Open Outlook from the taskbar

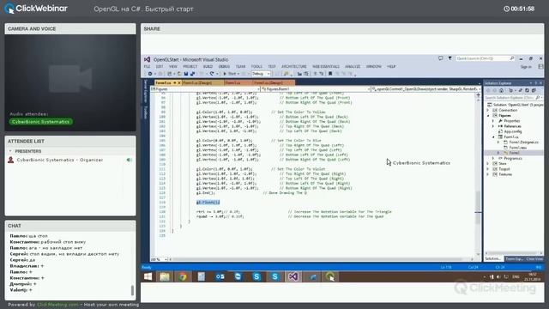click(x=220, y=276)
